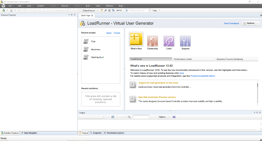Viewport: 262px width, 141px height.
Task: Open the Record menu
Action: tap(66, 6)
